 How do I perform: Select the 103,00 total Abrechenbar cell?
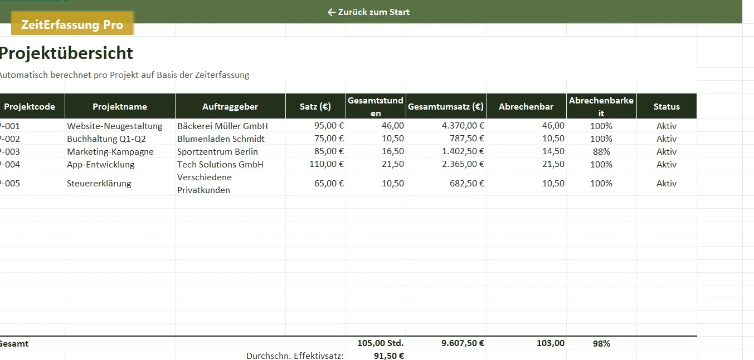click(526, 343)
